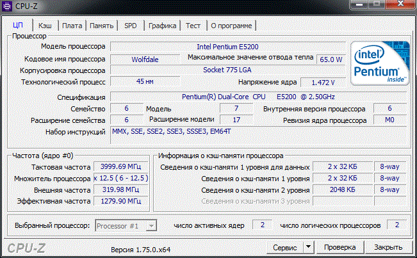Click the active cores count field

[x=262, y=225]
